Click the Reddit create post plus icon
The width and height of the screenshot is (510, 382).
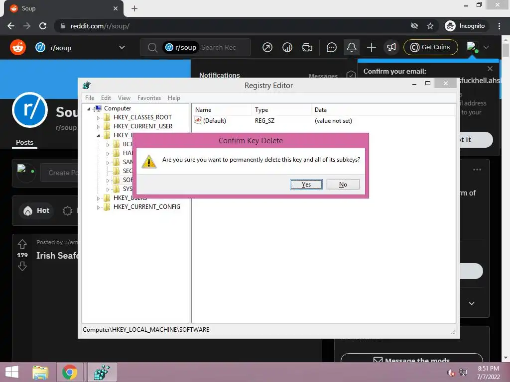coord(372,47)
